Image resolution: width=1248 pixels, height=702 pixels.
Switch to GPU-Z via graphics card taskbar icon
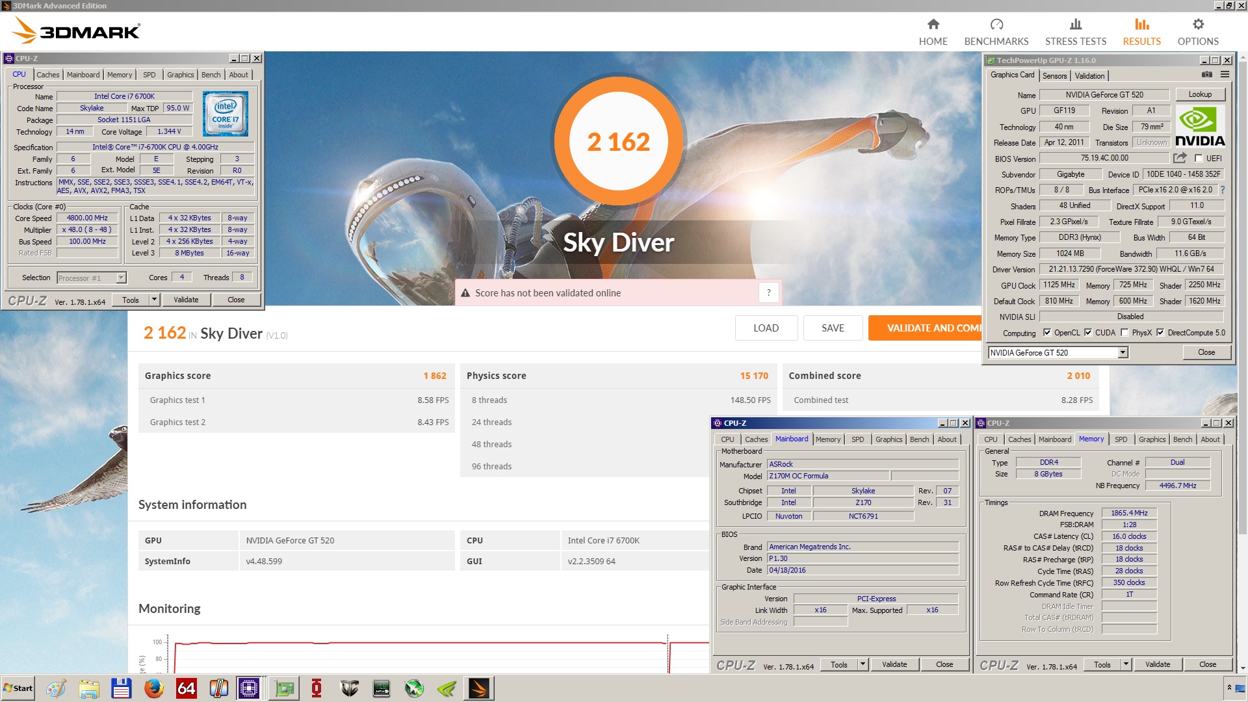[284, 688]
